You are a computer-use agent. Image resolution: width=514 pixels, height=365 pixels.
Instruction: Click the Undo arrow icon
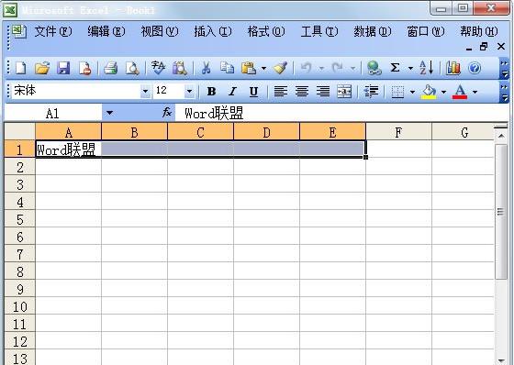point(306,68)
